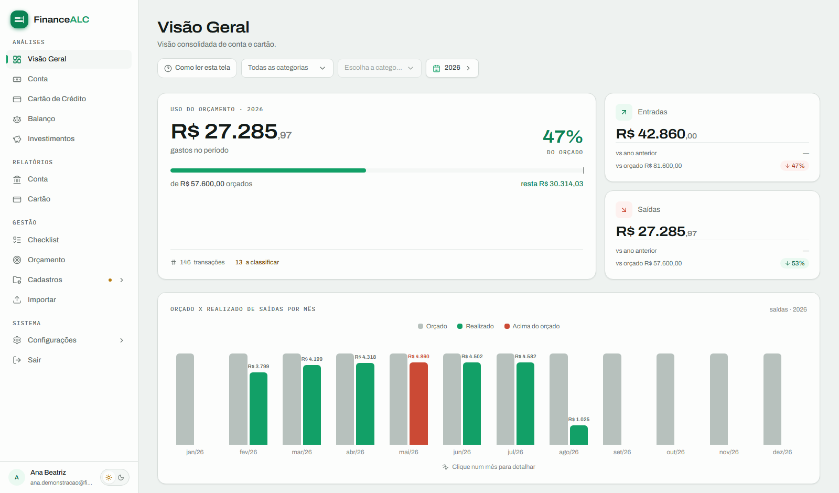Toggle the Realizado legend item
839x493 pixels.
(476, 326)
